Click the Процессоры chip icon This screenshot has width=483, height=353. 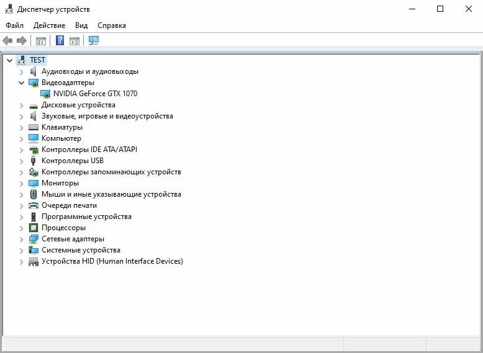pos(34,228)
